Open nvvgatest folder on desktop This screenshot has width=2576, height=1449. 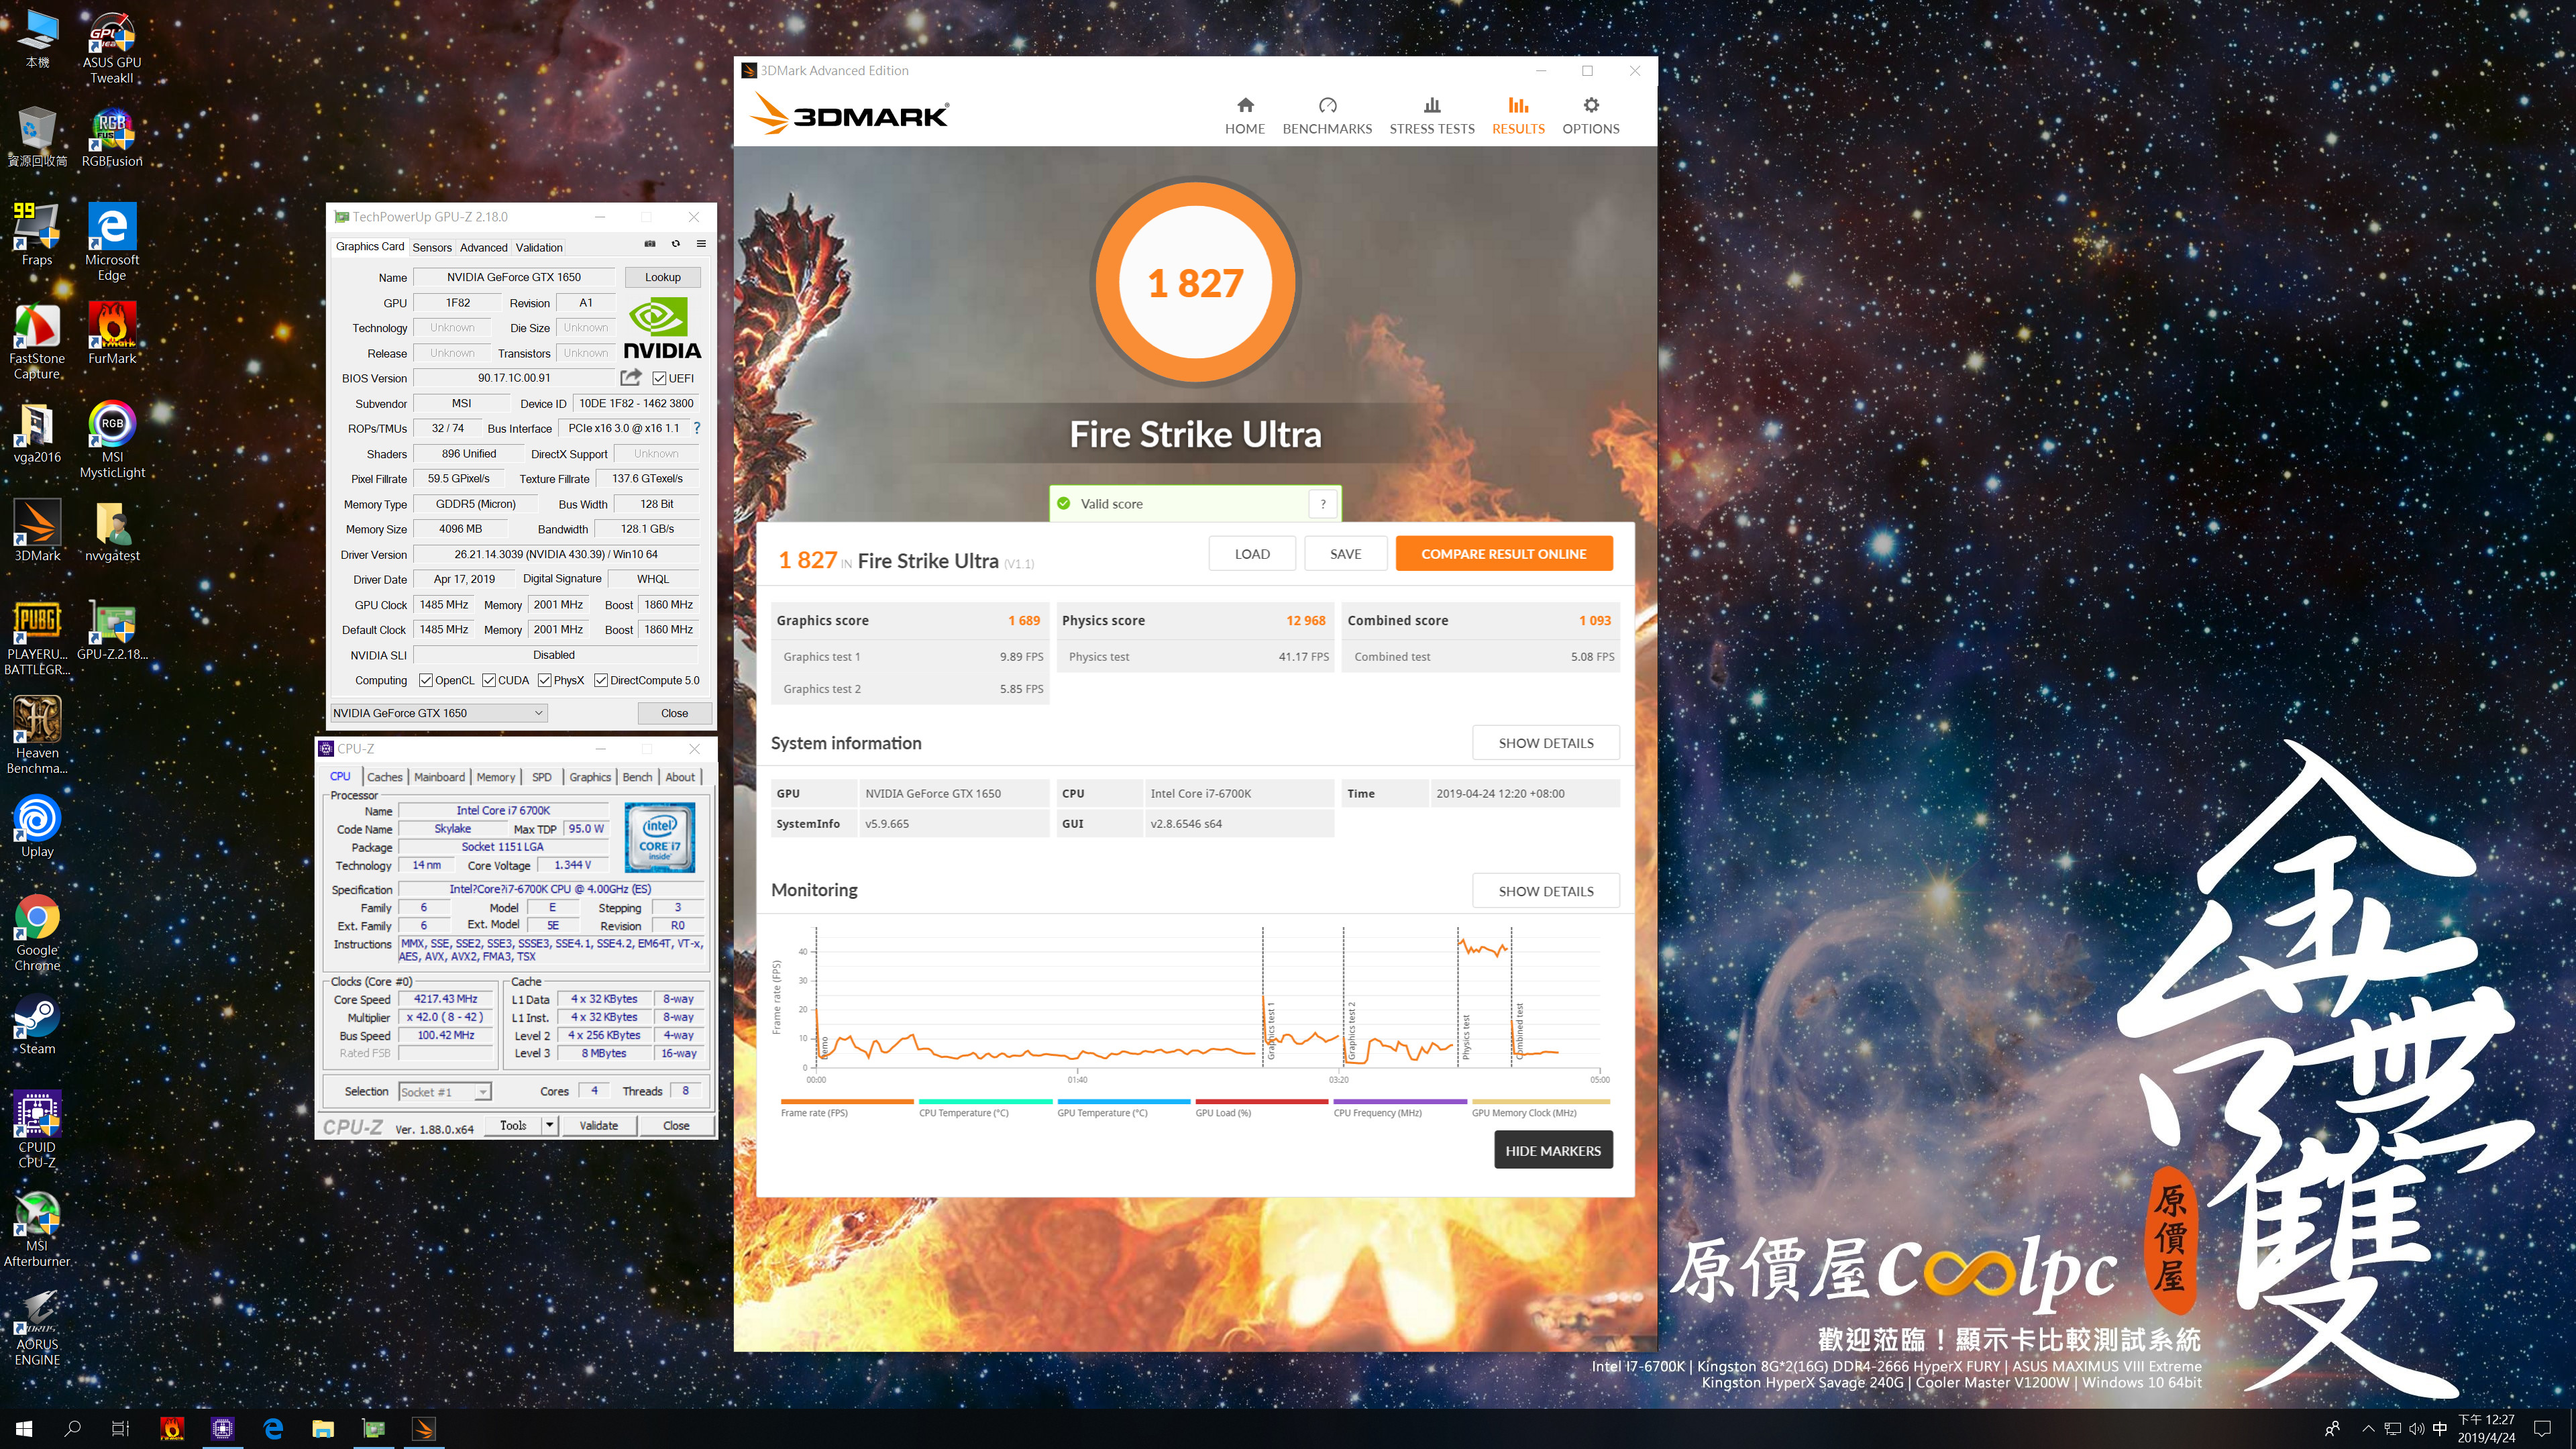click(x=111, y=531)
